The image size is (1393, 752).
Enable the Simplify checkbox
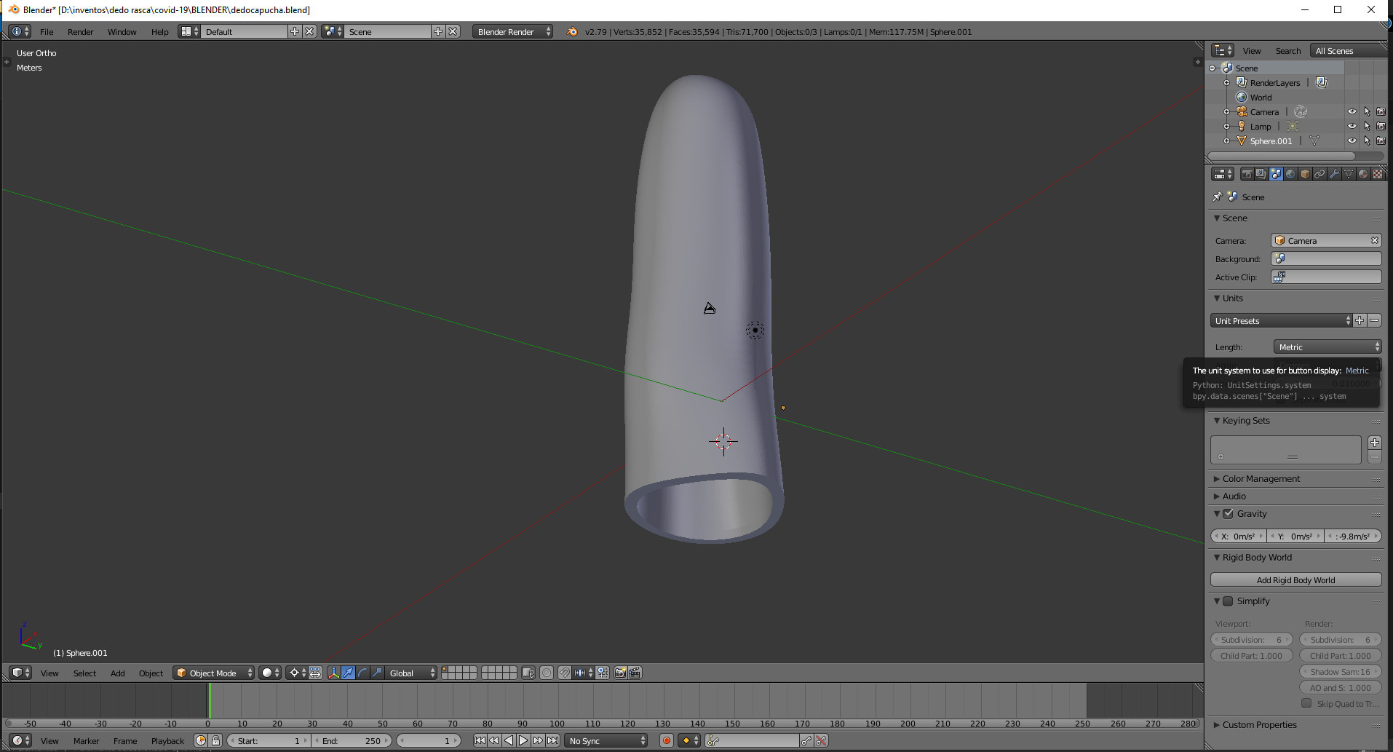[1229, 601]
